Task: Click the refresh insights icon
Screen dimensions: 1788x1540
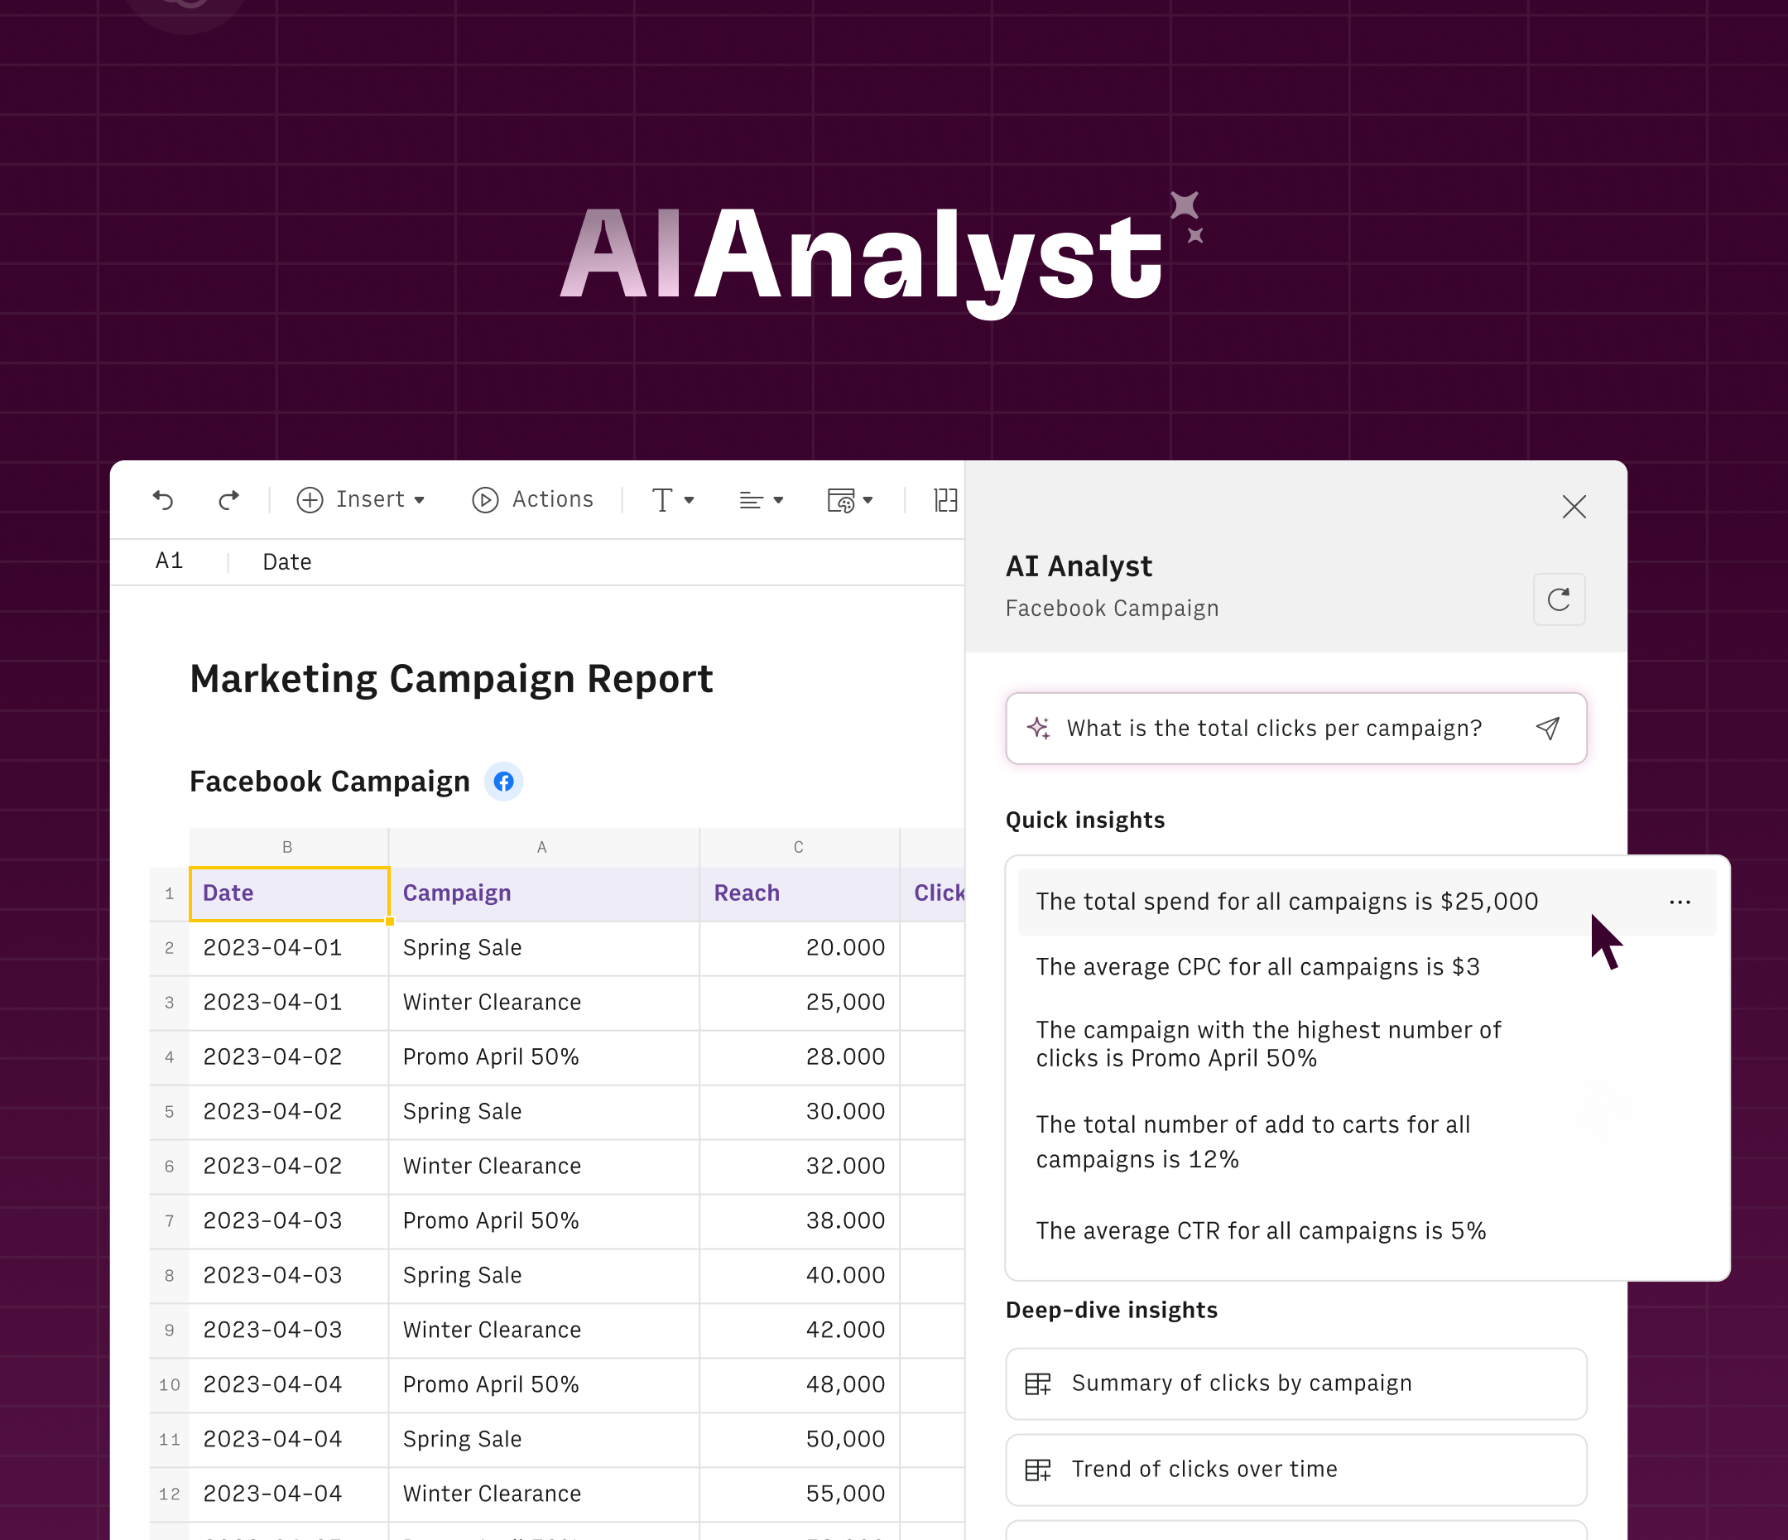Action: (1558, 599)
